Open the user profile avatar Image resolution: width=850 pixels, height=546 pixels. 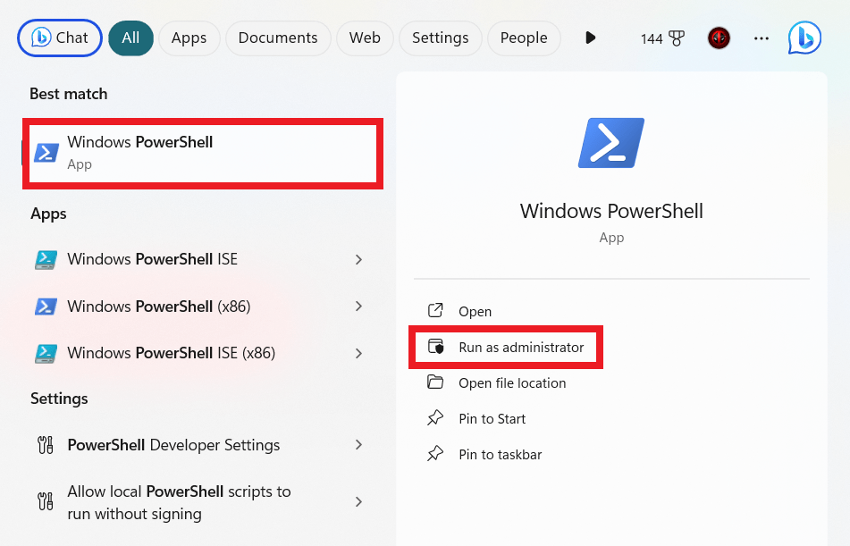coord(719,38)
